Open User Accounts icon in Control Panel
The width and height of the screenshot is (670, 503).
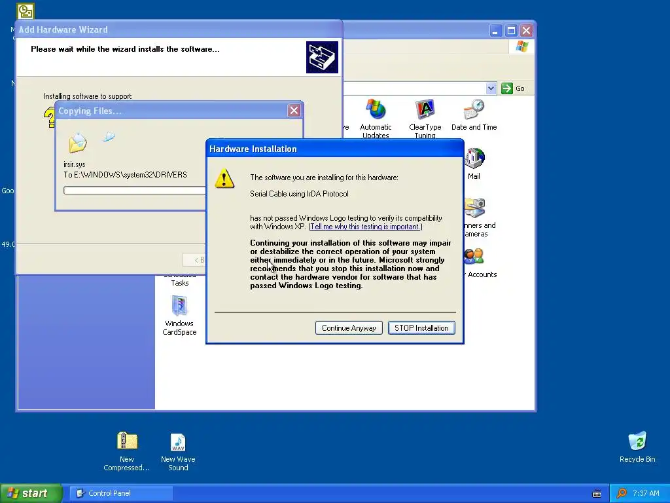[x=474, y=257]
